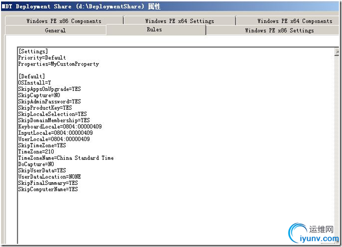Click the TimeZone=210 line
The width and height of the screenshot is (342, 247).
[x=36, y=151]
